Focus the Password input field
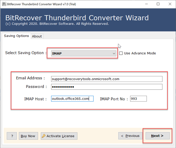This screenshot has width=176, height=148. point(106,87)
